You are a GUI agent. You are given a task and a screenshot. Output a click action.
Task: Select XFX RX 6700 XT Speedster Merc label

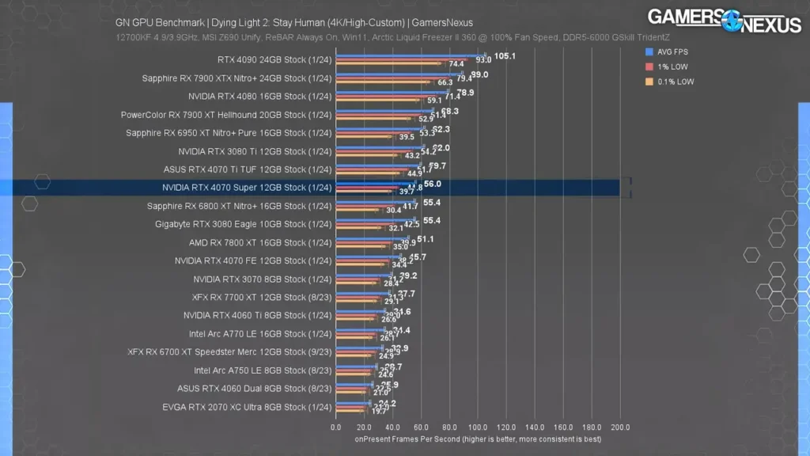229,352
